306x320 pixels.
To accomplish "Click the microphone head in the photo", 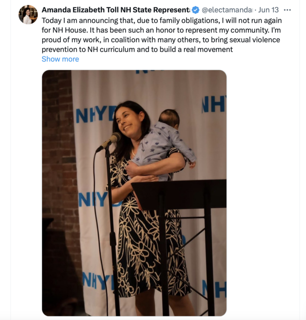I will (115, 138).
